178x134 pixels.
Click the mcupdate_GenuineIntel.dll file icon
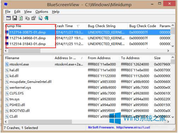[x=7, y=82]
